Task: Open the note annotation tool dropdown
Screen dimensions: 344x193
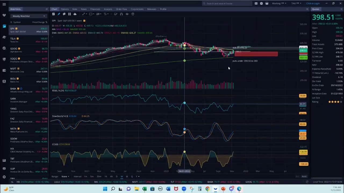Action: click(99, 14)
